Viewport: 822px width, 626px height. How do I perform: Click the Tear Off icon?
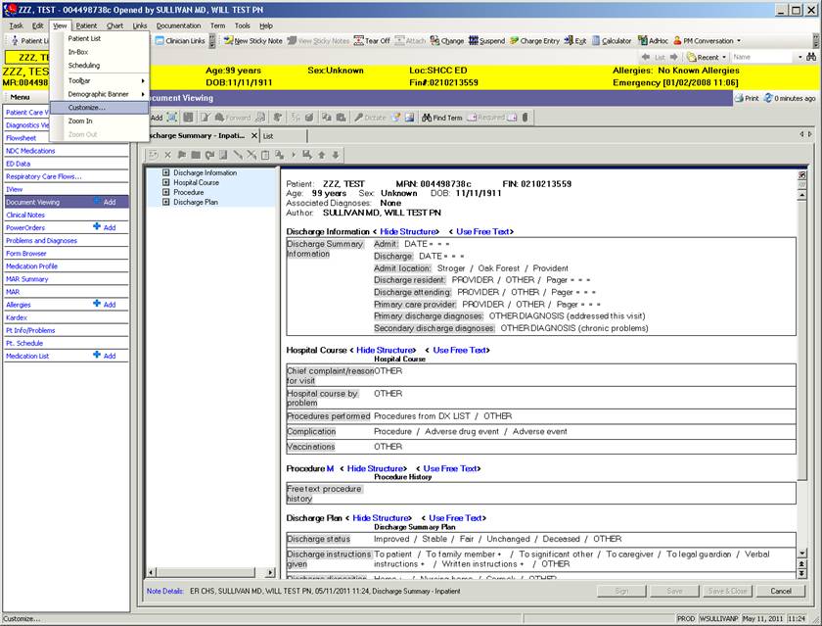point(374,40)
